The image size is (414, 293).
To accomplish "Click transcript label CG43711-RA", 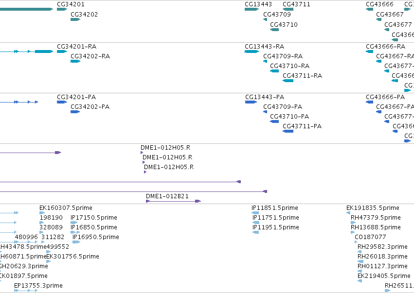I will click(303, 76).
